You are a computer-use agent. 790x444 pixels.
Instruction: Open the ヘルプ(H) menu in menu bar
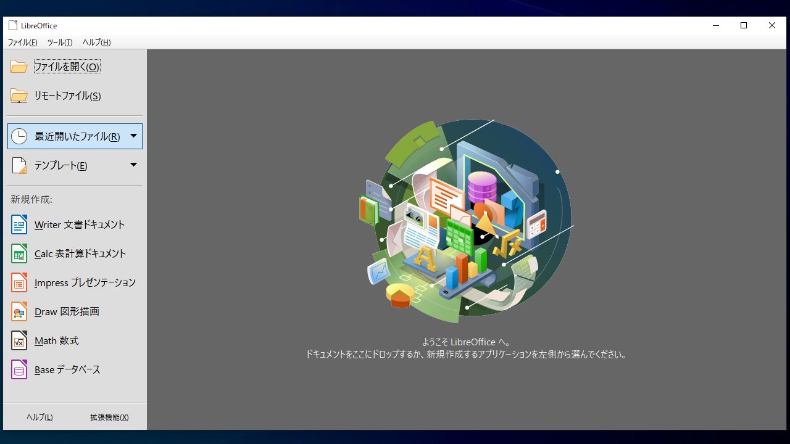tap(97, 43)
